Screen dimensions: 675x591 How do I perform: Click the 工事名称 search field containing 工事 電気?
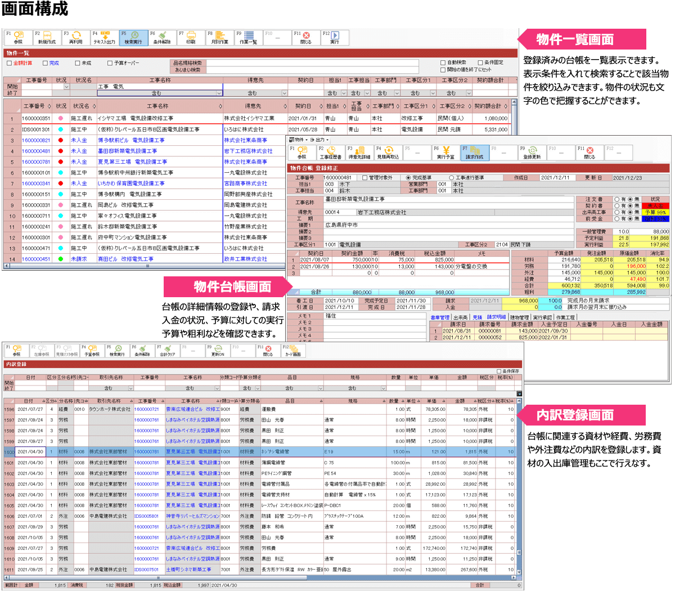point(160,87)
